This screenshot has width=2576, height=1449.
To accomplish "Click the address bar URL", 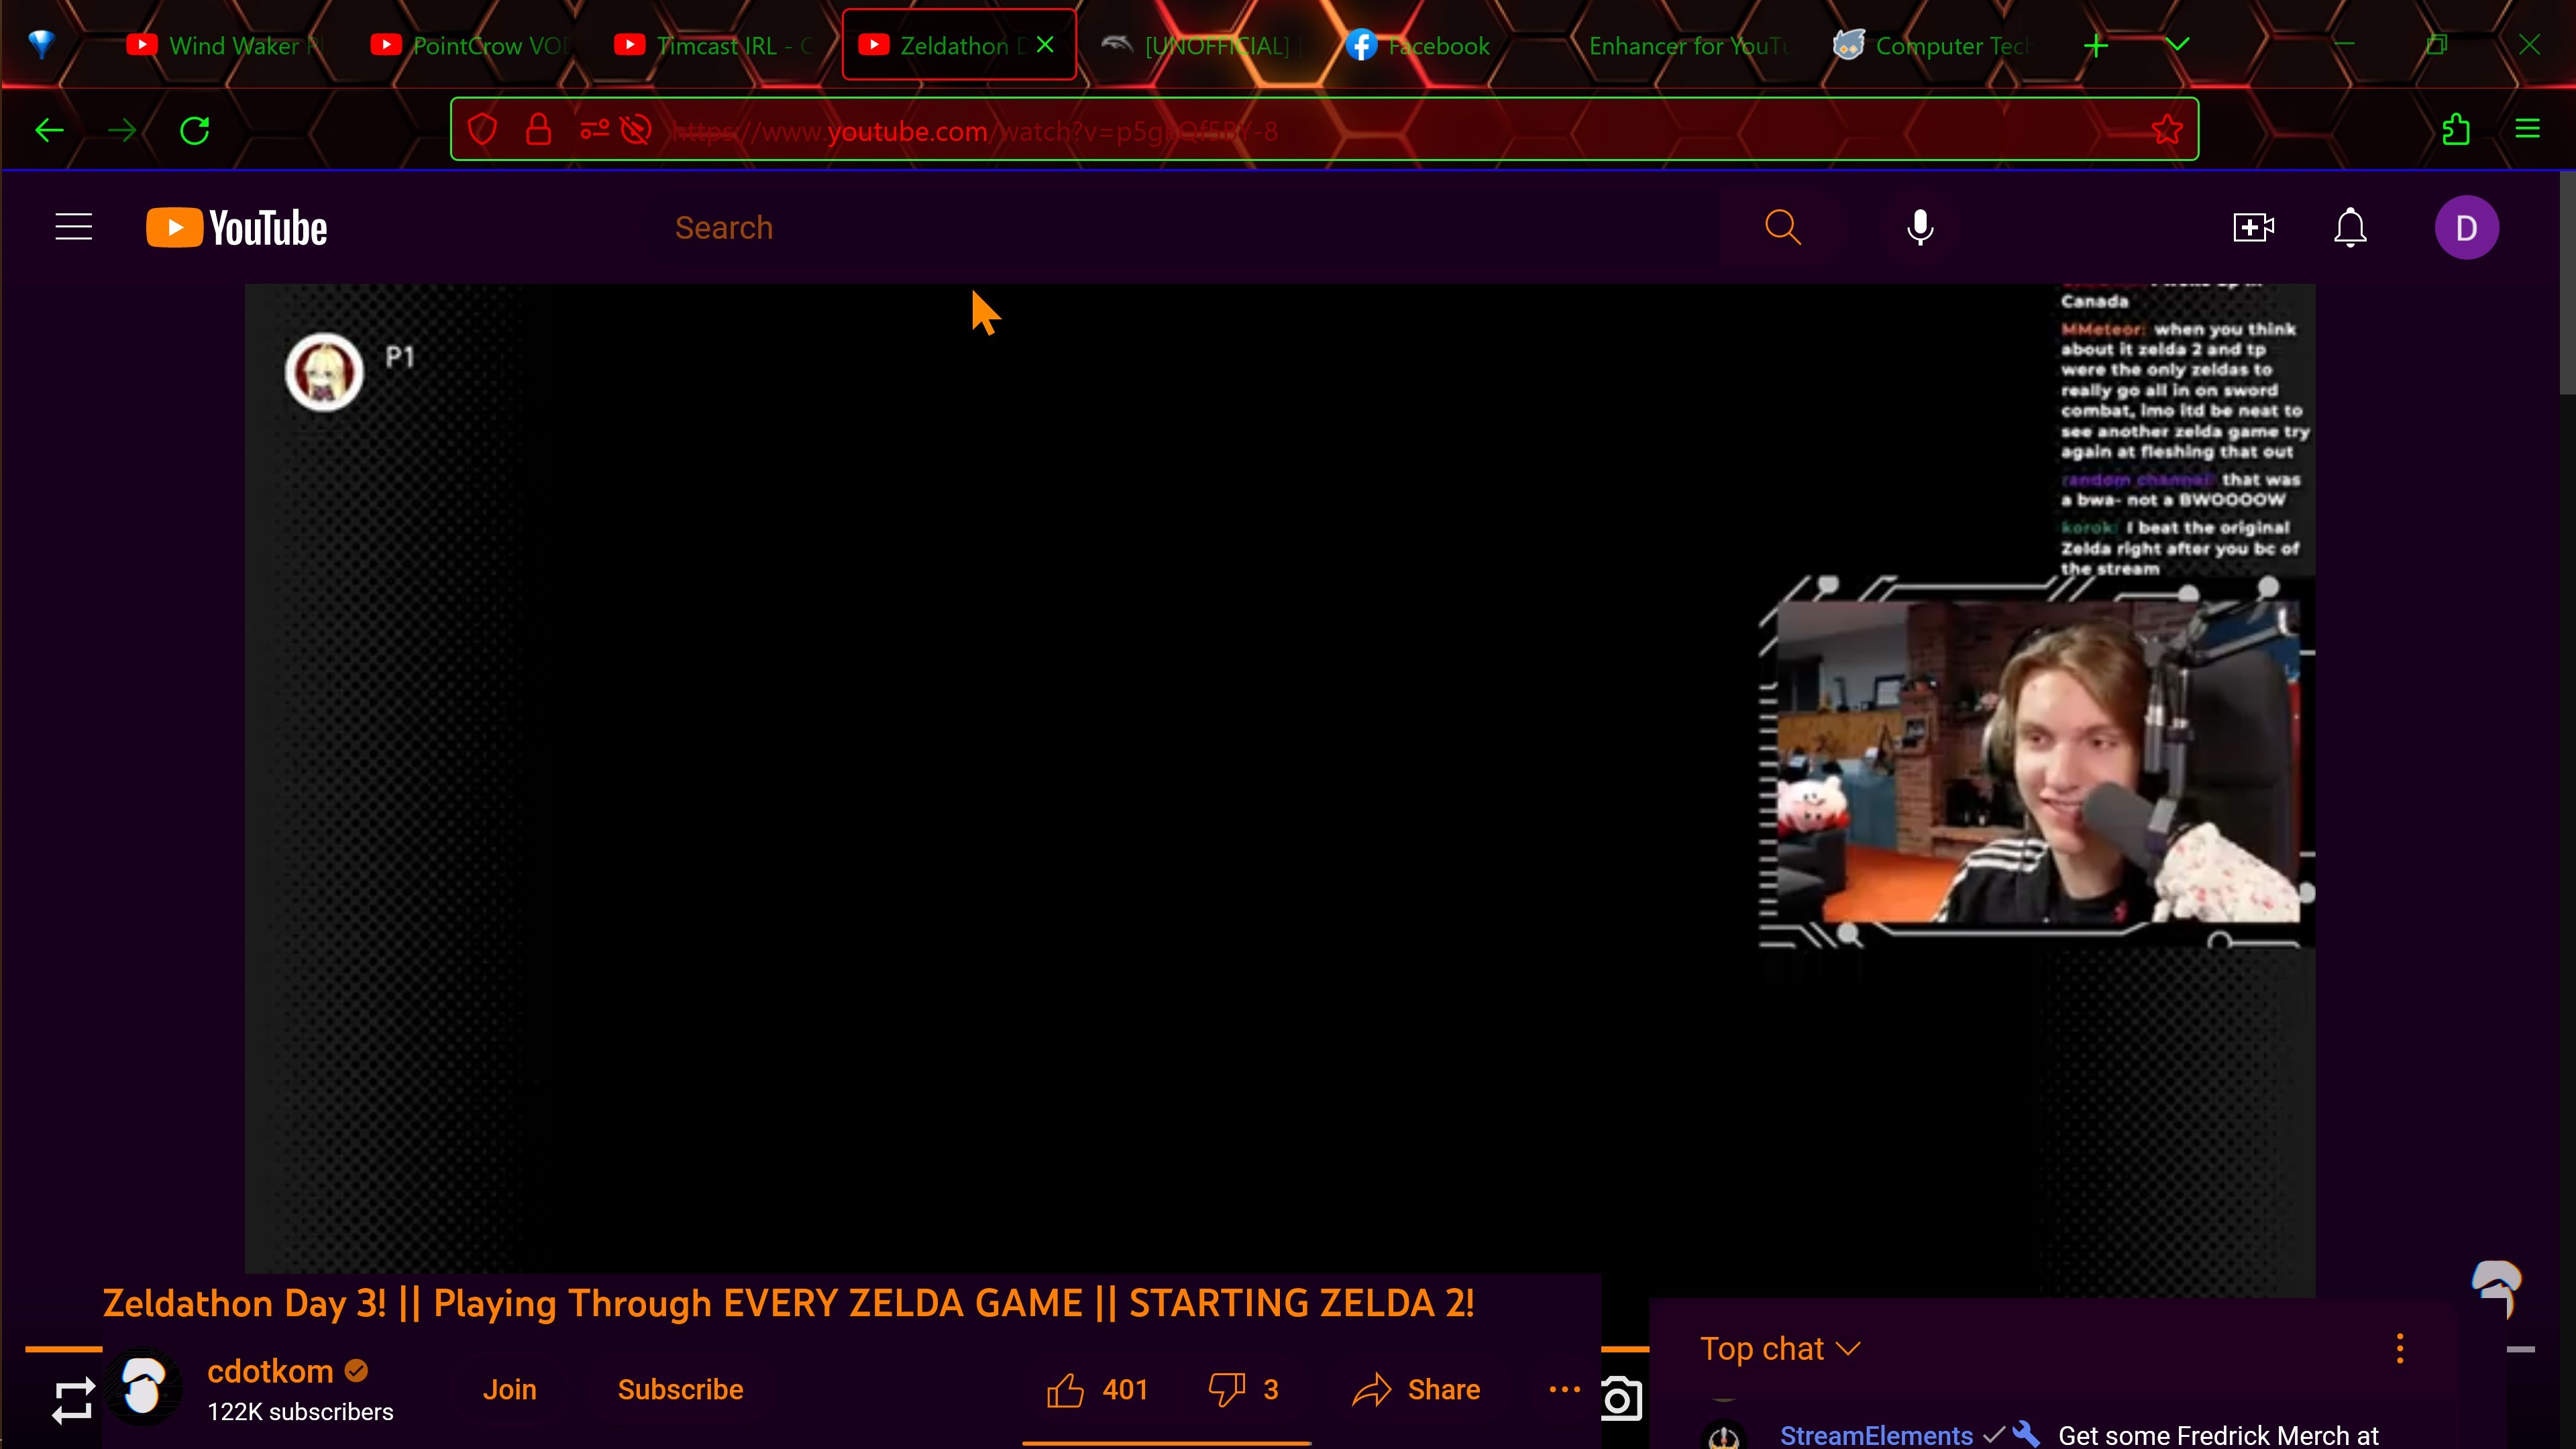I will tap(975, 131).
